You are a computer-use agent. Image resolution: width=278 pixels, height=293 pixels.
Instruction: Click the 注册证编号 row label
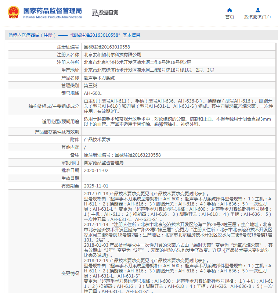pyautogui.click(x=68, y=47)
